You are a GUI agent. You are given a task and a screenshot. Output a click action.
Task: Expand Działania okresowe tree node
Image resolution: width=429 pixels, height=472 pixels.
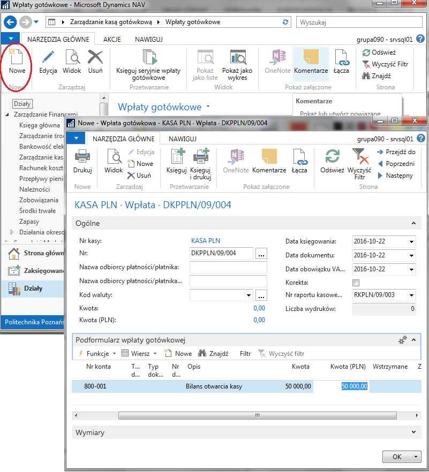coord(12,232)
